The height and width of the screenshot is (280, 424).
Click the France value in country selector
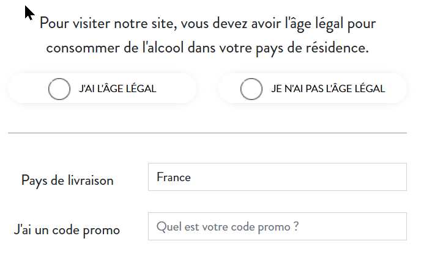point(174,177)
